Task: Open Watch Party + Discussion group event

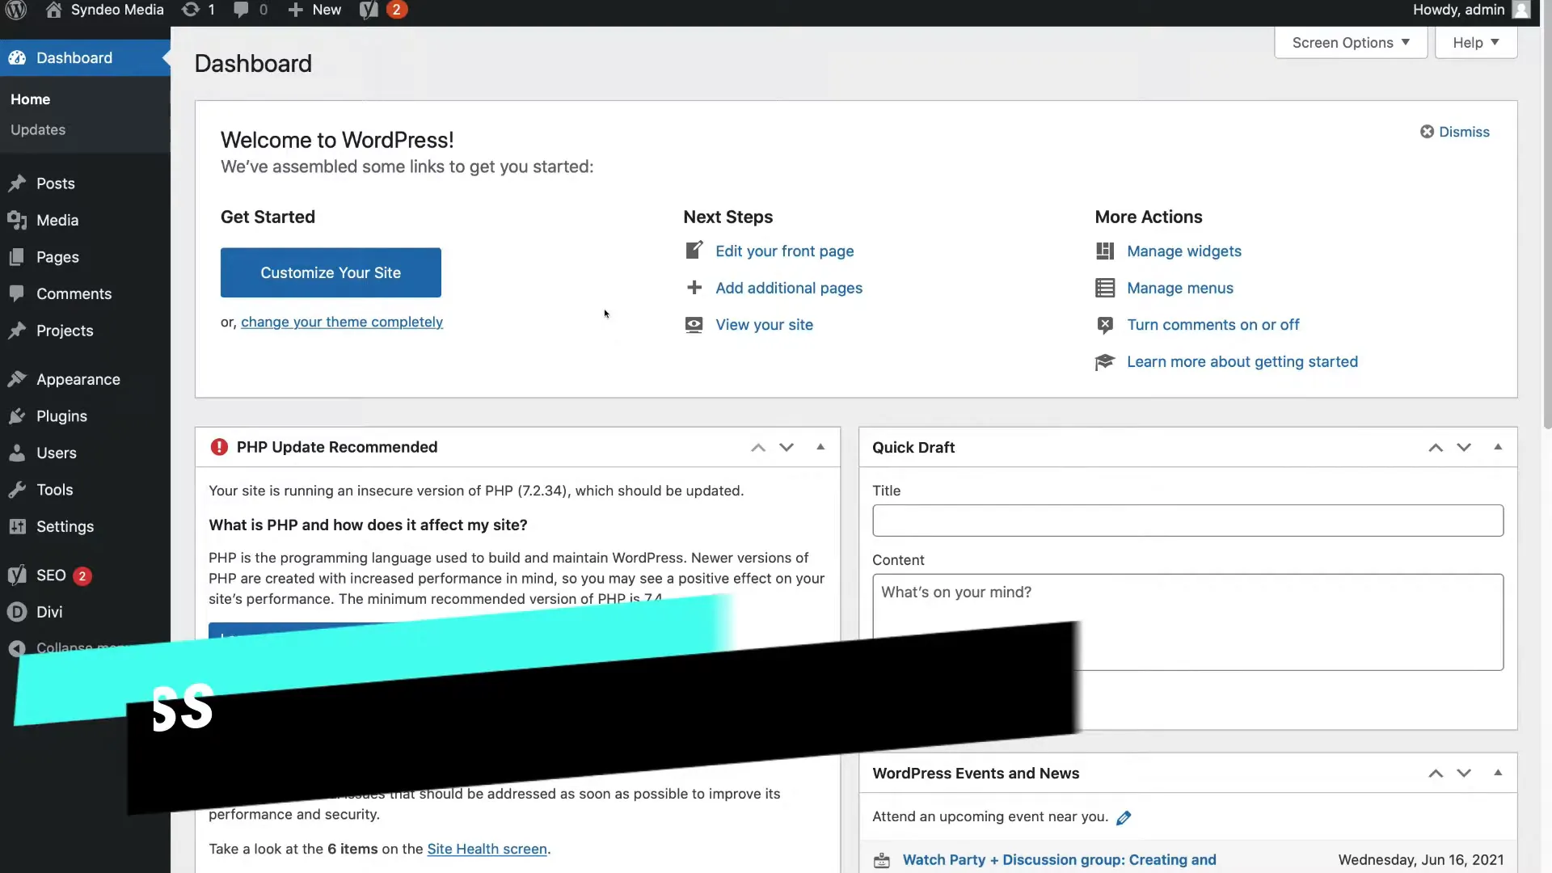Action: 1059,860
